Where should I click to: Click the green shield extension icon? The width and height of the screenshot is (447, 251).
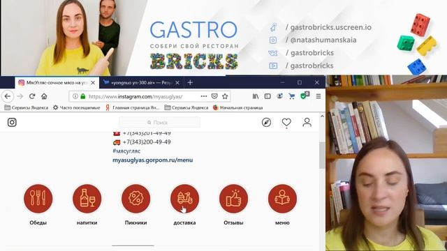click(305, 96)
